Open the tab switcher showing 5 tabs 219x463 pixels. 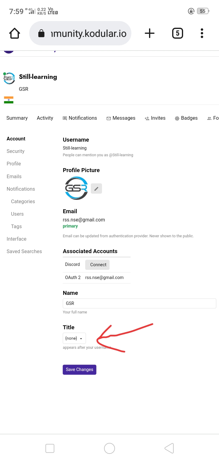click(x=178, y=33)
